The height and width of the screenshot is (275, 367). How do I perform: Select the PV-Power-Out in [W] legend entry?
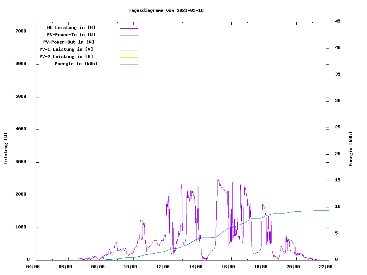coord(69,42)
